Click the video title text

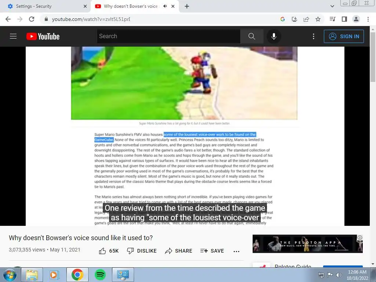click(81, 238)
